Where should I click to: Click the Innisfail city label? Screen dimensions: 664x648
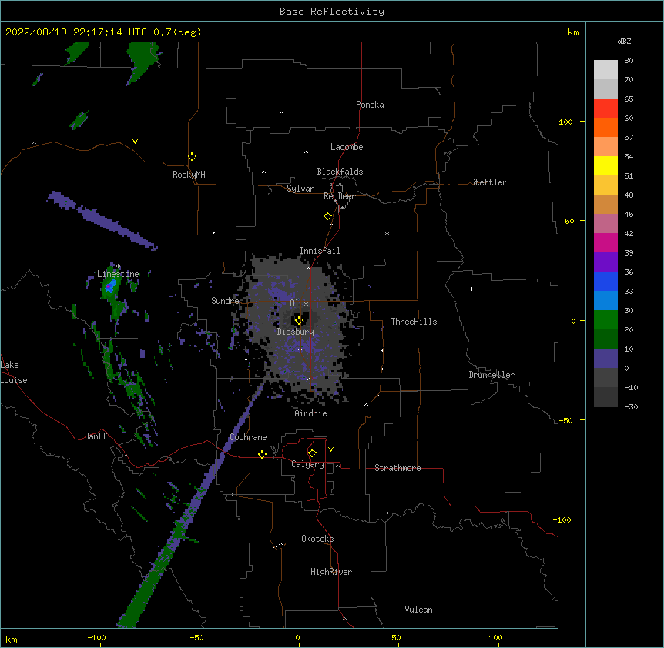click(x=320, y=251)
